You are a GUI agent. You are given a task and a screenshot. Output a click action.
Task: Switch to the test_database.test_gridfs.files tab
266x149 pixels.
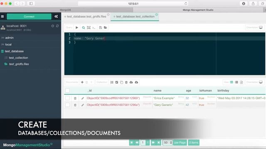pyautogui.click(x=86, y=17)
